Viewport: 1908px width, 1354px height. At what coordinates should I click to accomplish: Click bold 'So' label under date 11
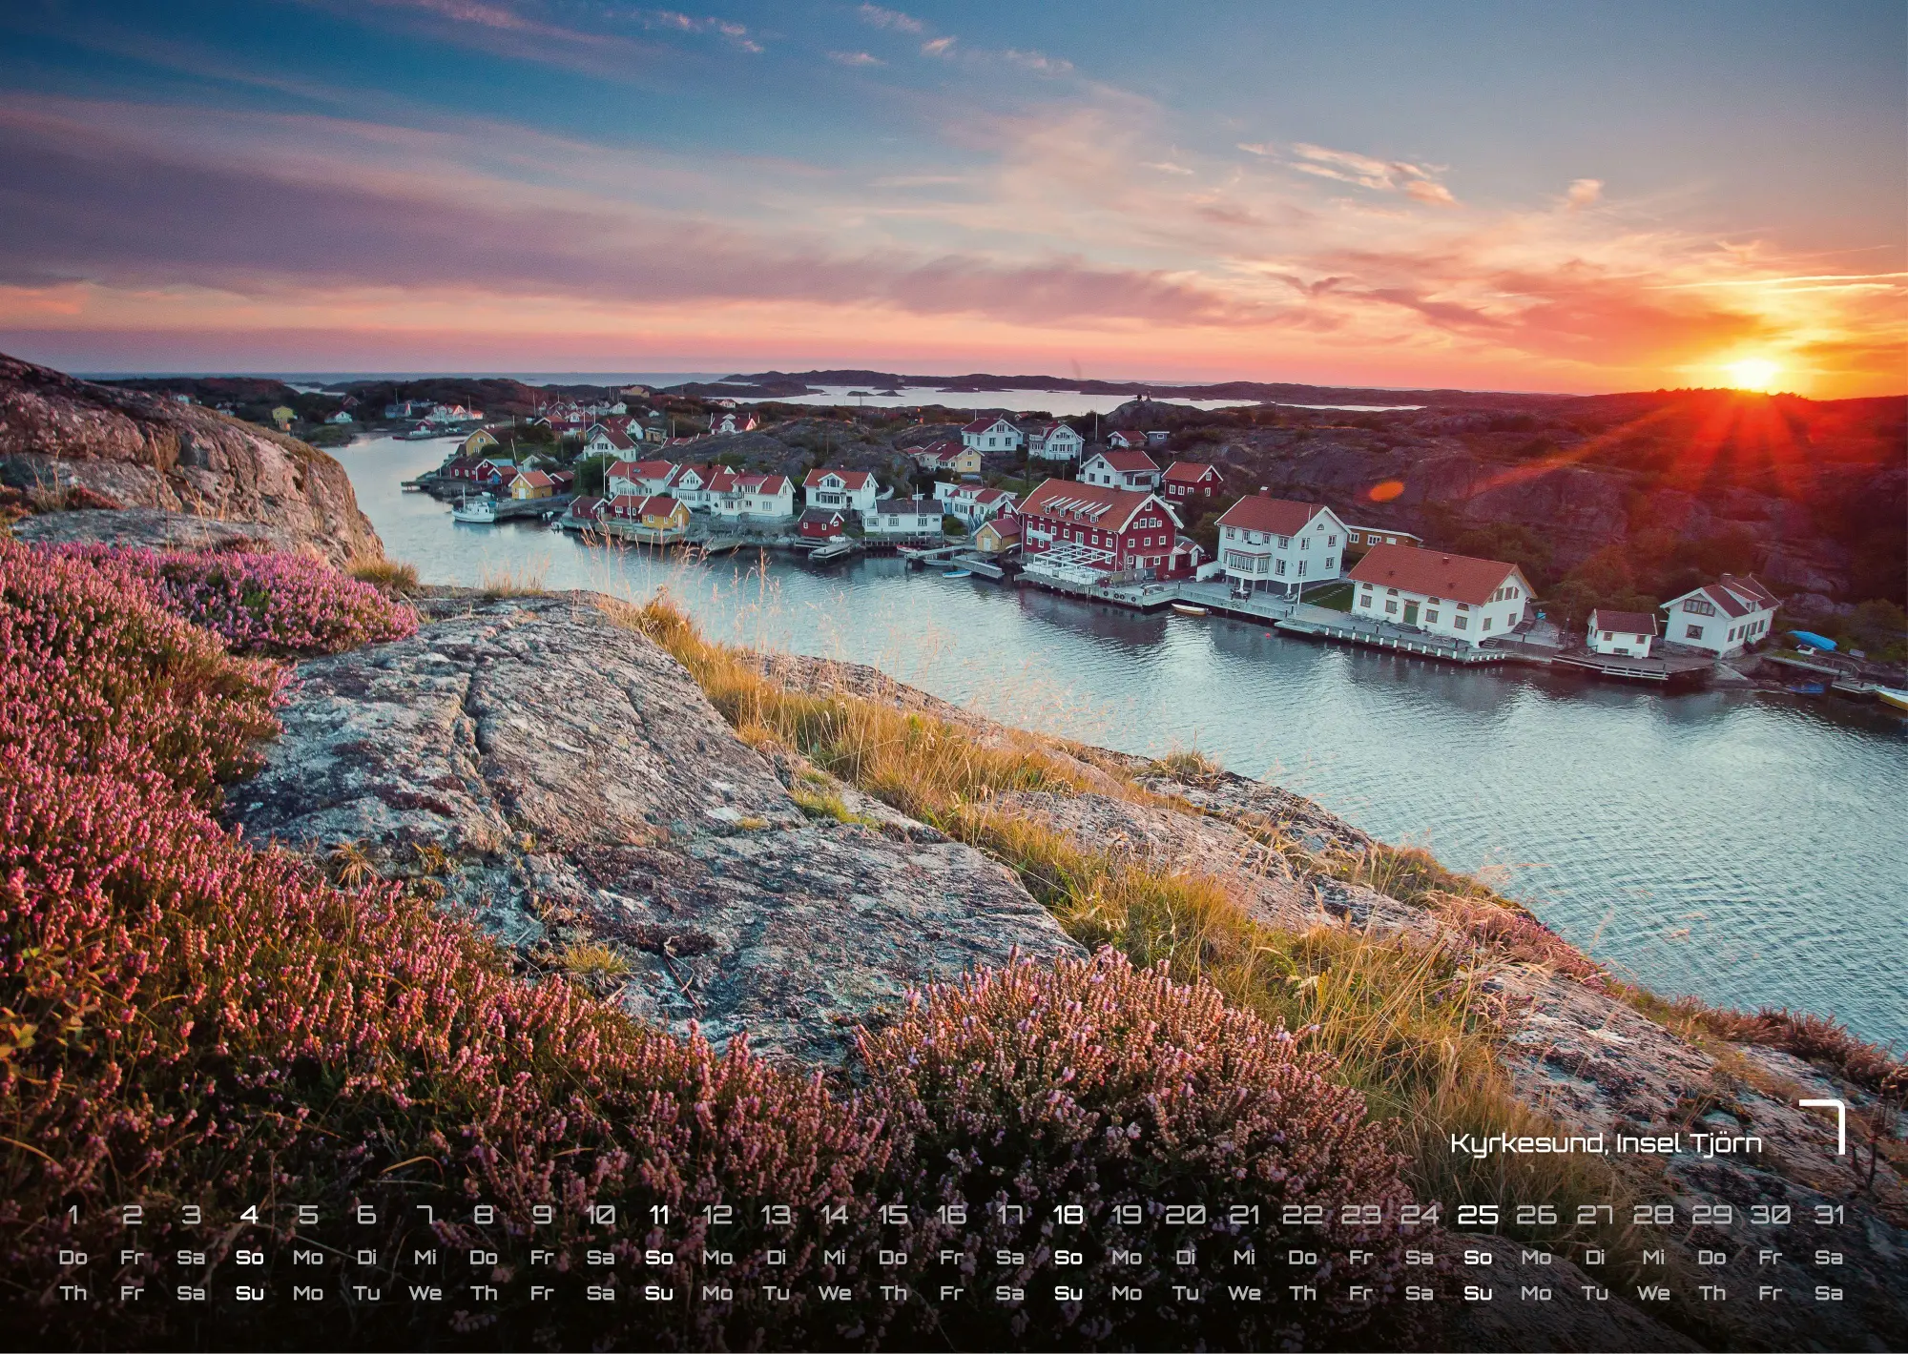659,1258
